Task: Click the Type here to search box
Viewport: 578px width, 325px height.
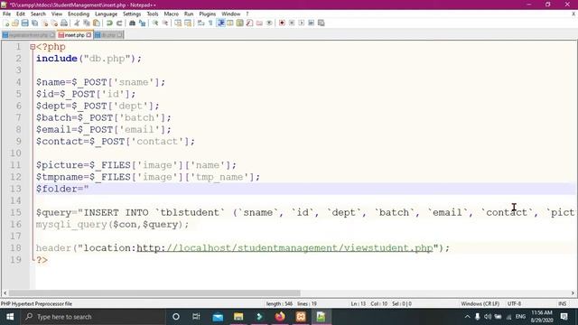Action: click(93, 317)
